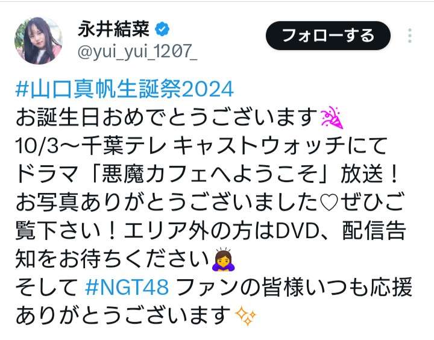The width and height of the screenshot is (434, 340).
Task: Click the text 知をお待ちください
Action: [x=112, y=259]
